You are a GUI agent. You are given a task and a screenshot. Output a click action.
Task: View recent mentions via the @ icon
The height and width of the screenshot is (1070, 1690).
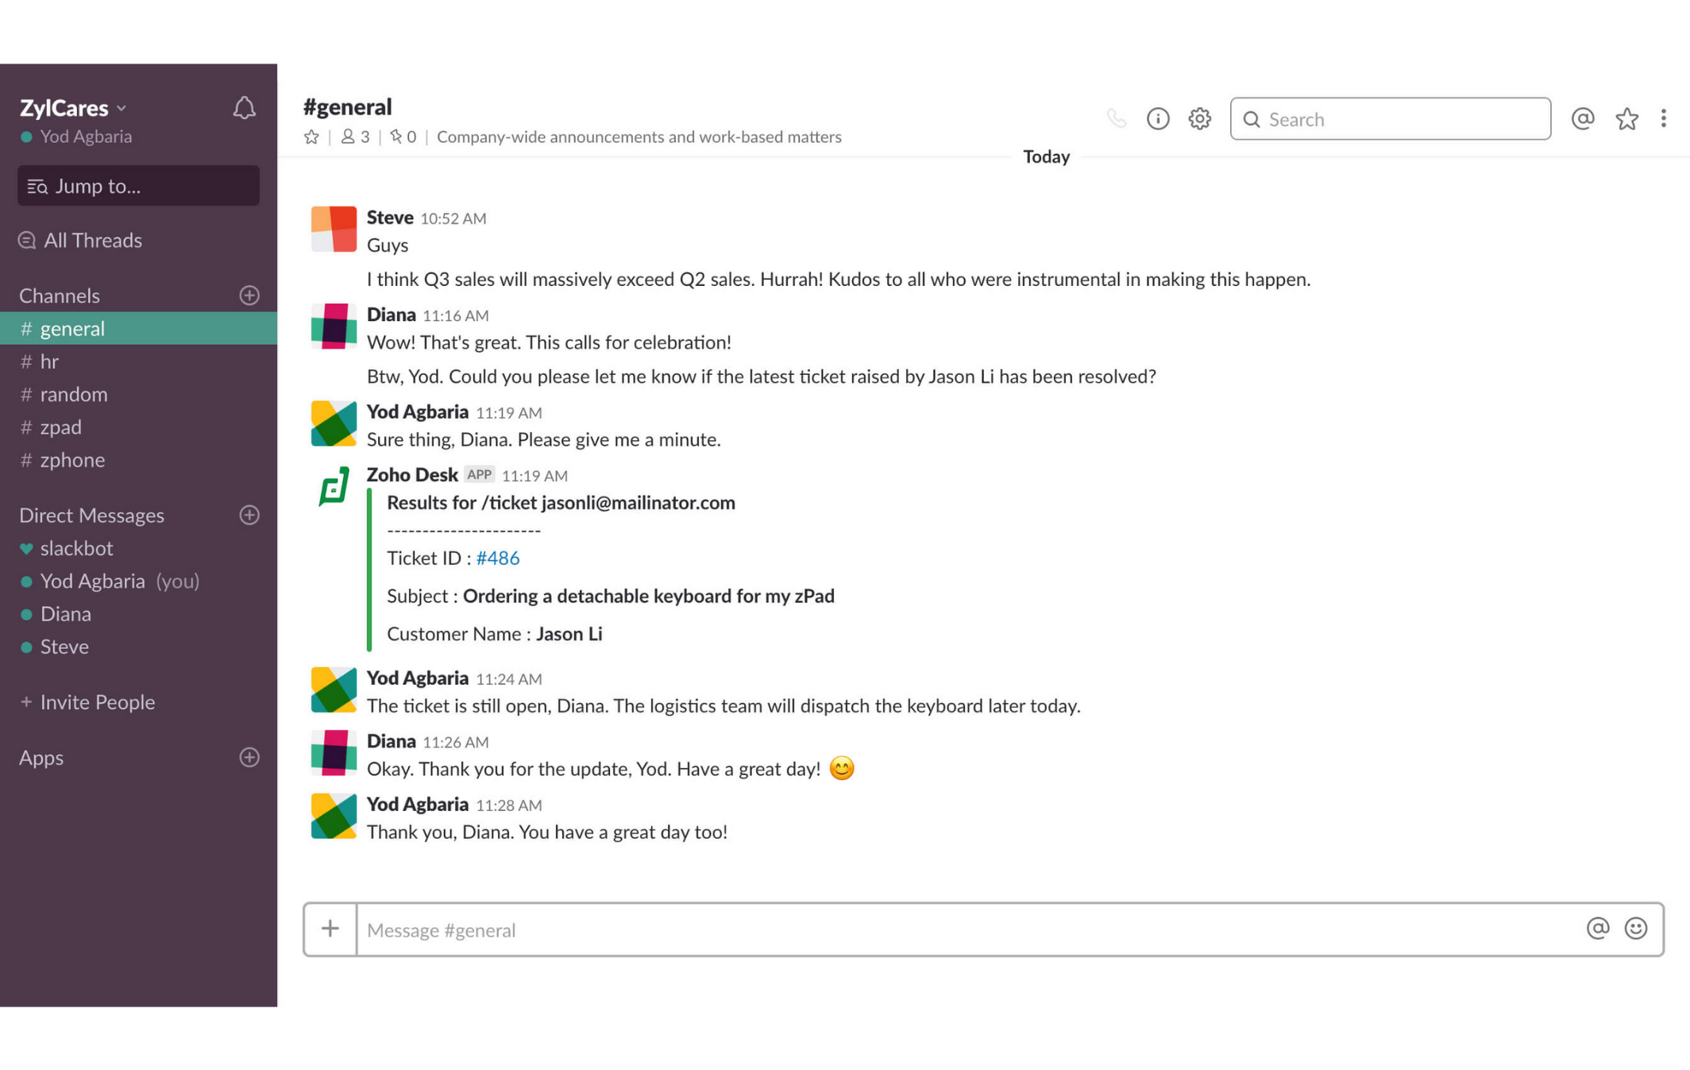click(x=1583, y=118)
